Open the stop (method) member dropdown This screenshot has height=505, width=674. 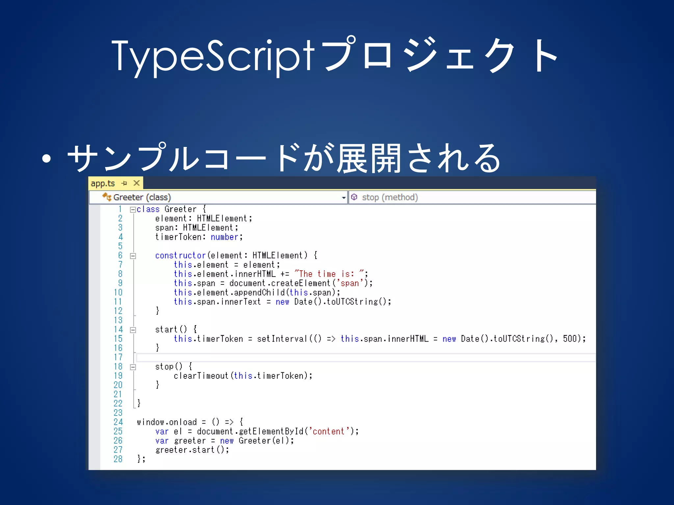[472, 197]
